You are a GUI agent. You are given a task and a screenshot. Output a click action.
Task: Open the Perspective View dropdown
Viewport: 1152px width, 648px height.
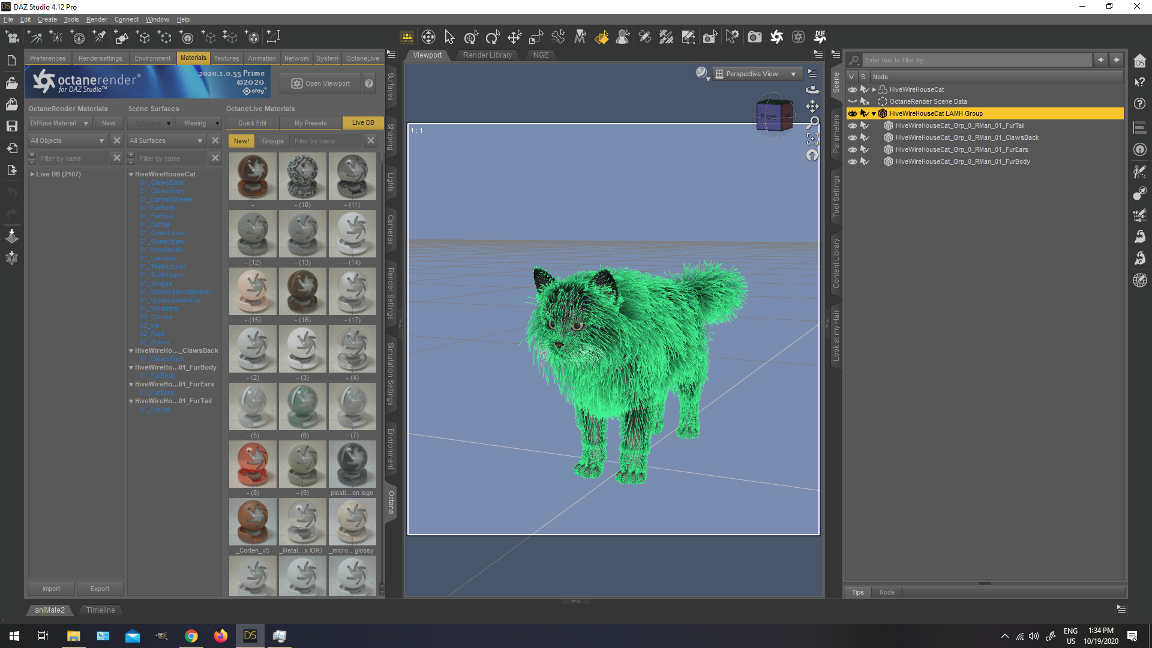757,74
